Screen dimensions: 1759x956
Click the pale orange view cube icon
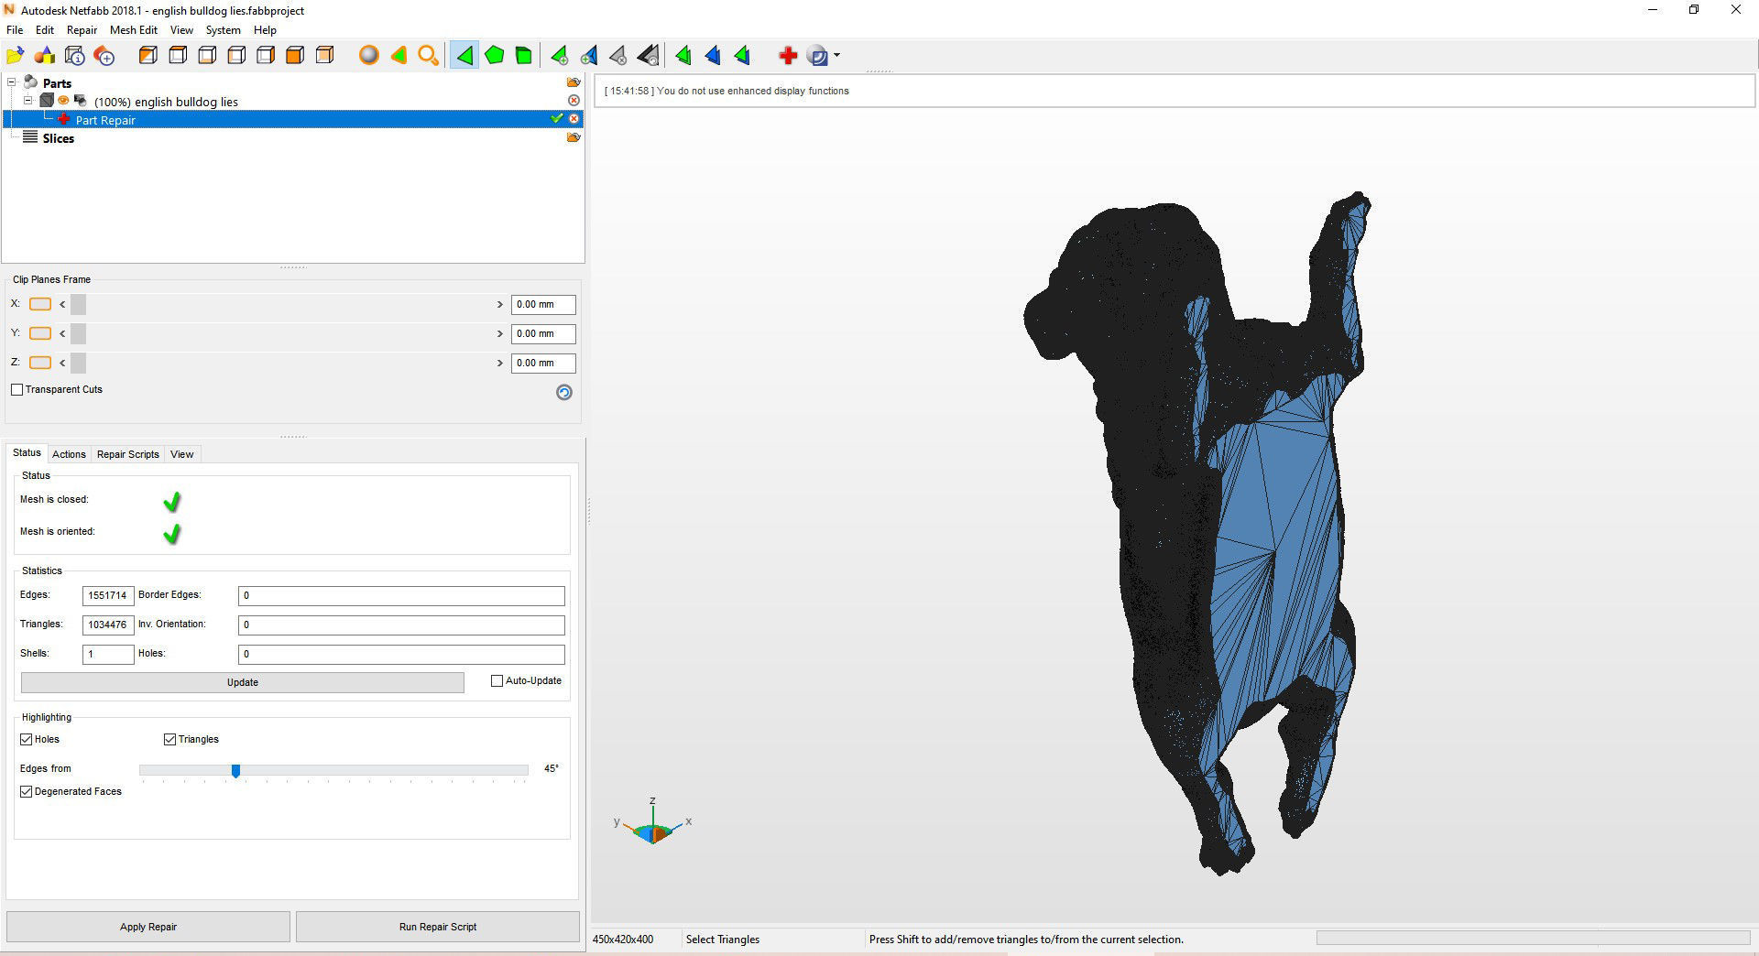point(324,56)
